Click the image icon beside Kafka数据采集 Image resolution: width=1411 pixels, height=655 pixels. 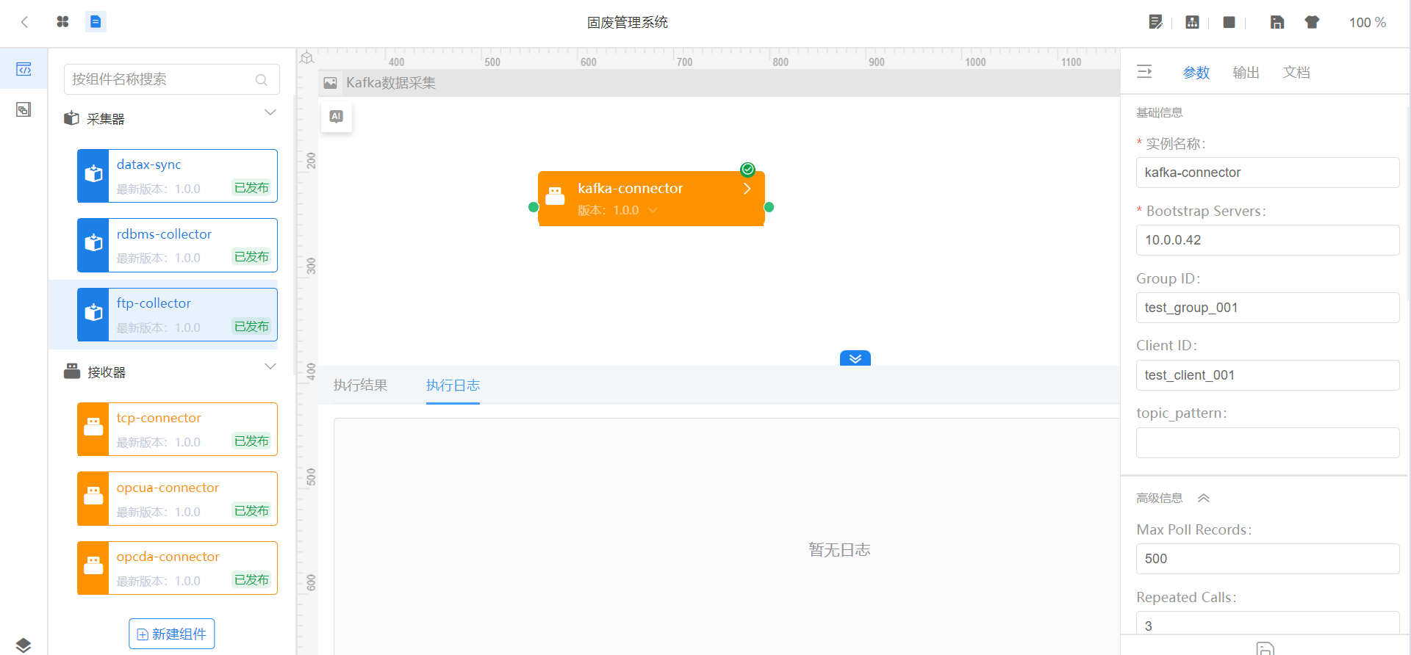(x=331, y=83)
